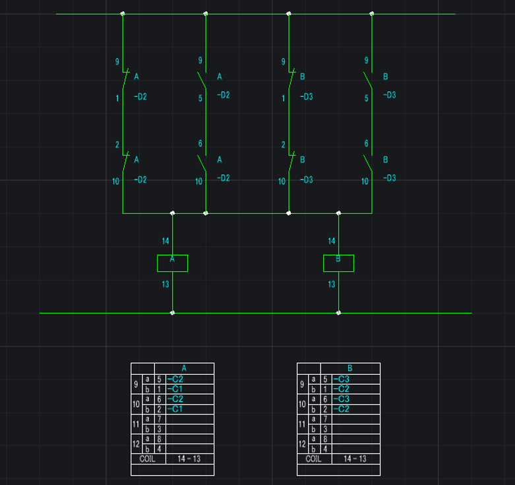
Task: Select the -D2 label beside terminal 1
Action: [140, 96]
